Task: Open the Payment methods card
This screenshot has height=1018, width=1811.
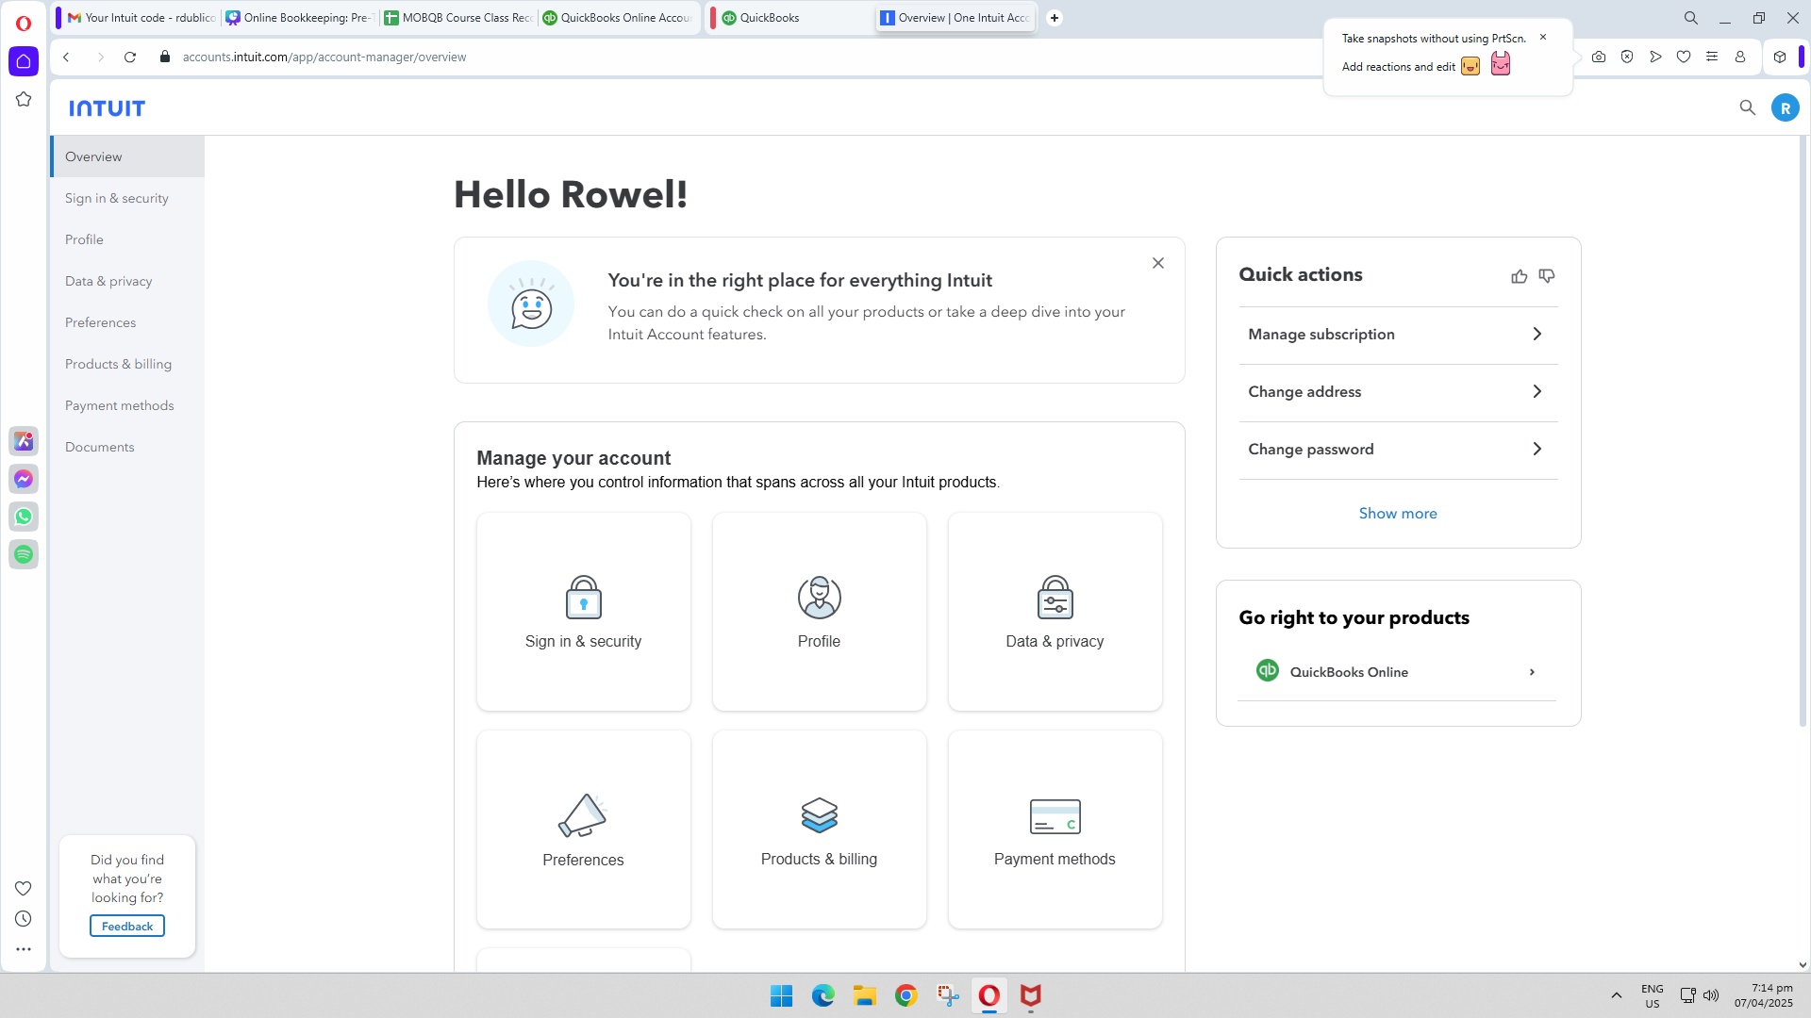Action: [x=1055, y=829]
